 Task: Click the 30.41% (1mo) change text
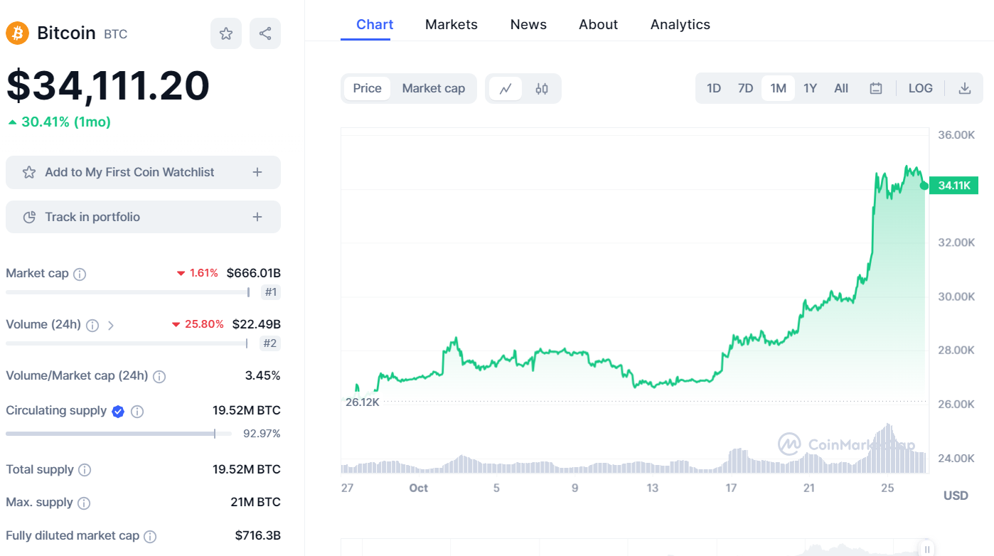coord(66,122)
